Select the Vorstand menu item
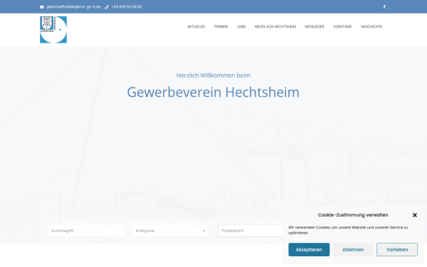Viewport: 427px width, 267px height. (342, 26)
